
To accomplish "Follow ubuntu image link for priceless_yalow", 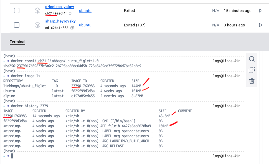I will tap(85, 11).
